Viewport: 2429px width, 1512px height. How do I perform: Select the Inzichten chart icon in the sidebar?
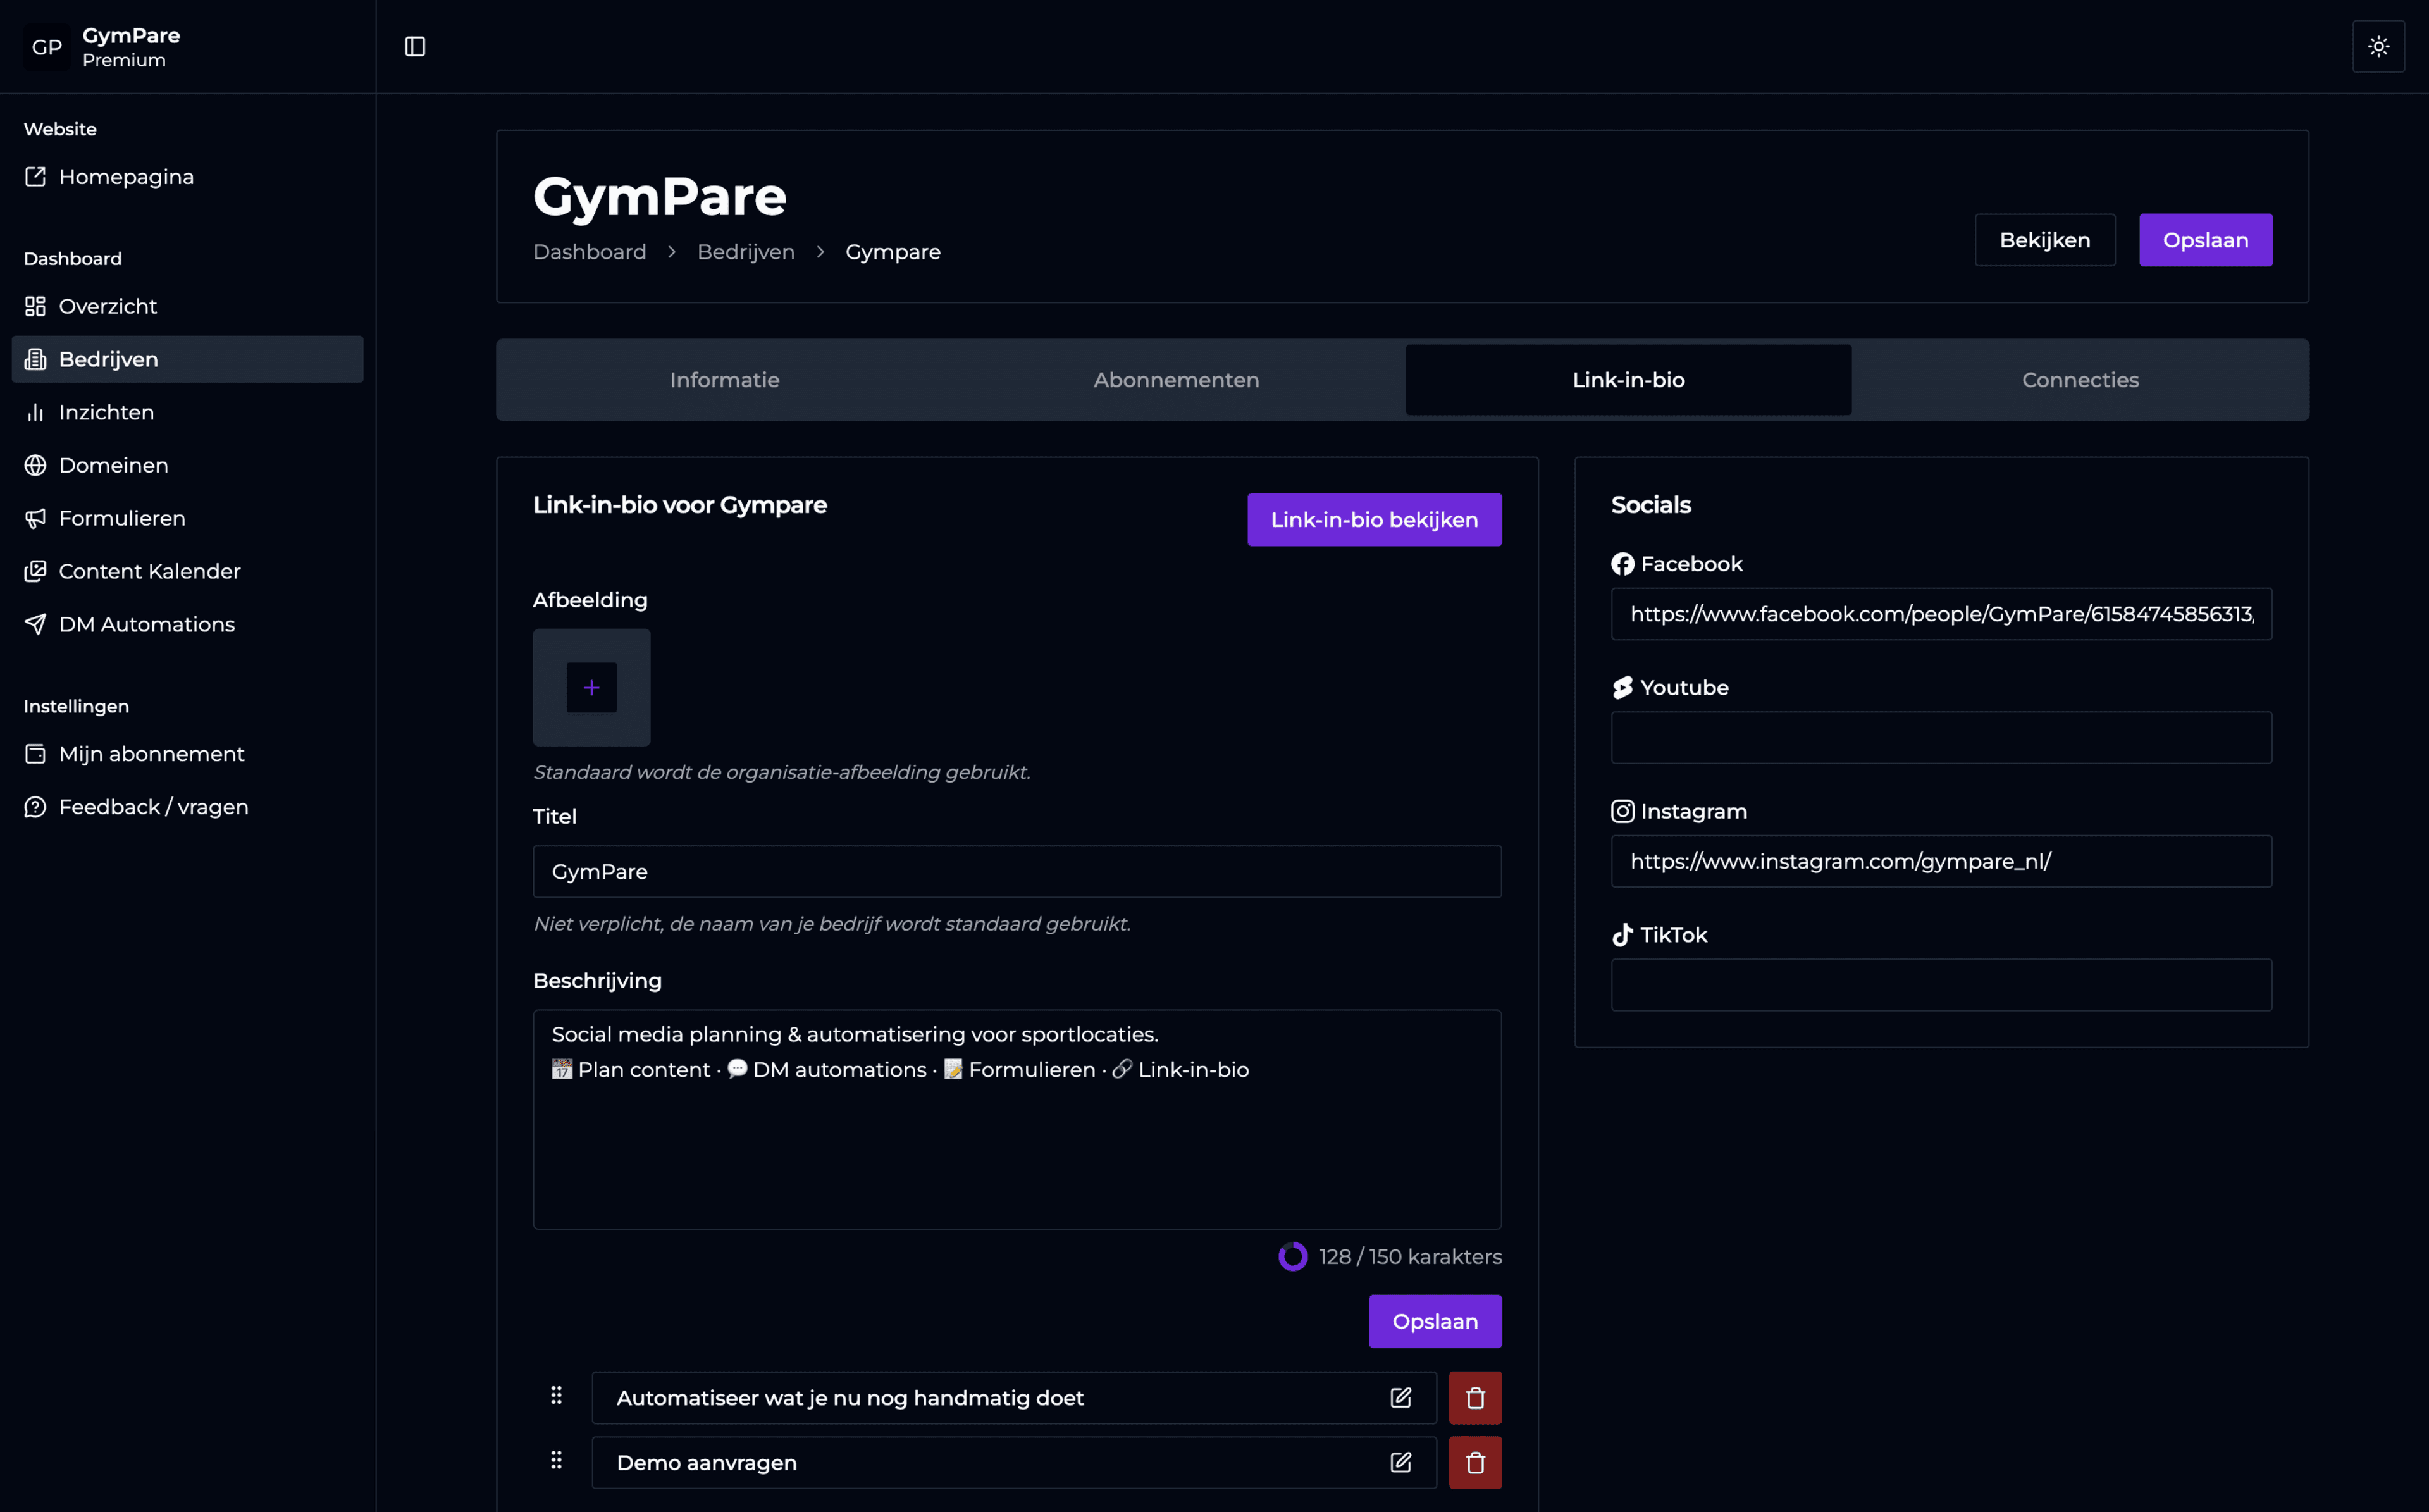click(36, 412)
